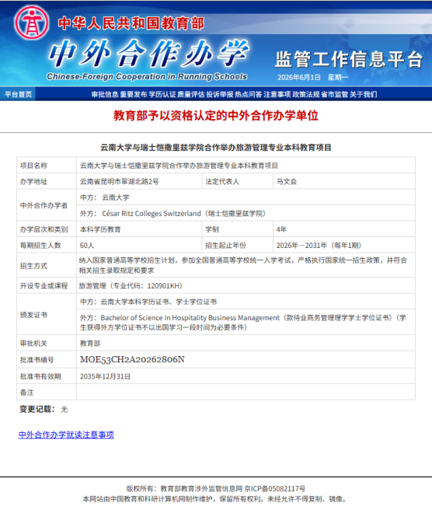Open 质量评估 navigation item
The width and height of the screenshot is (432, 517).
(x=191, y=95)
